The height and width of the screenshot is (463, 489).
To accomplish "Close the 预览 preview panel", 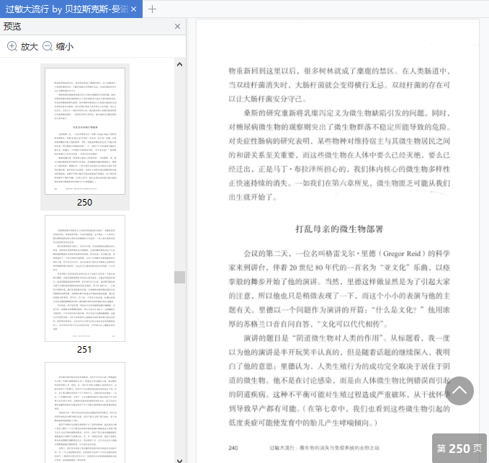I will 178,27.
